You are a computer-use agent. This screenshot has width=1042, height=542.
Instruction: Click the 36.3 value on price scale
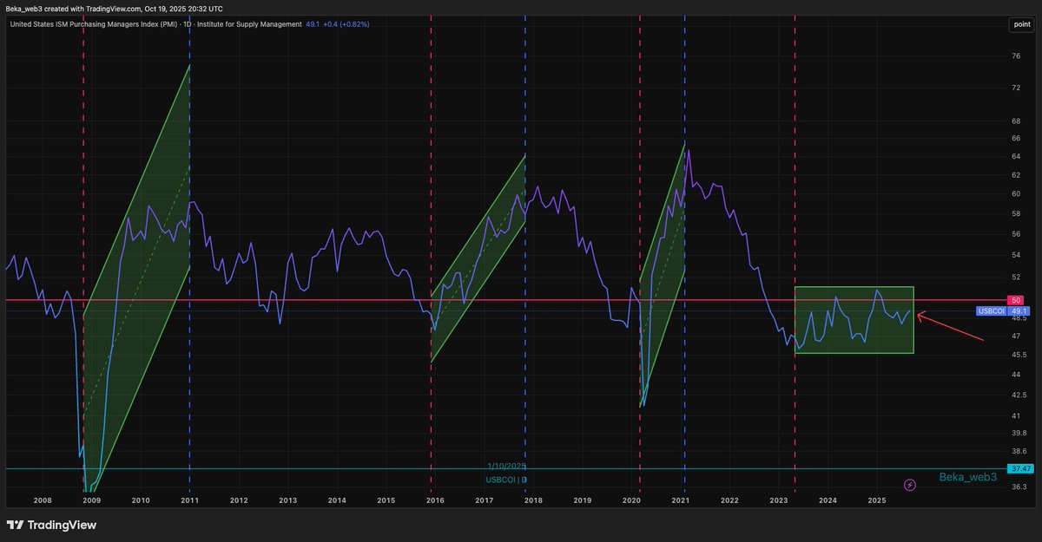[1018, 487]
